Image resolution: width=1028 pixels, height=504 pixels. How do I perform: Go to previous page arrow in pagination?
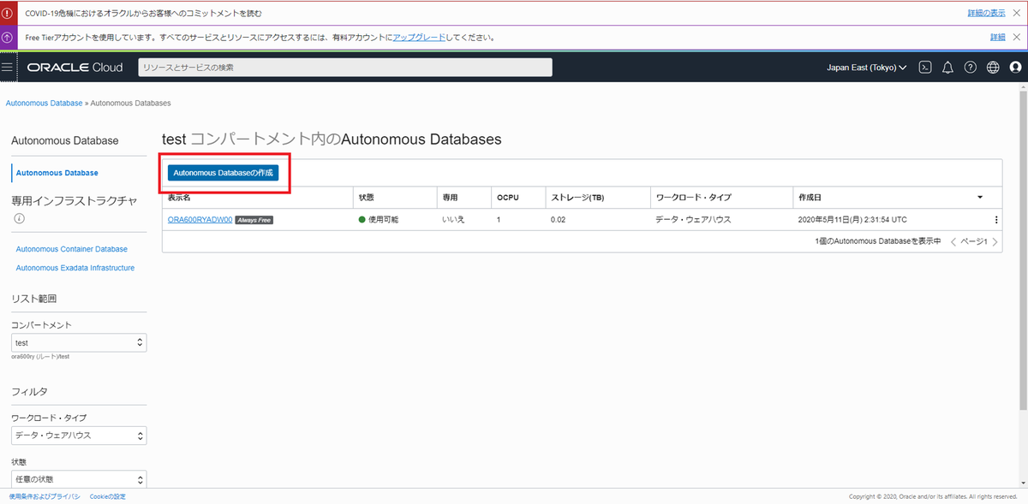[953, 242]
